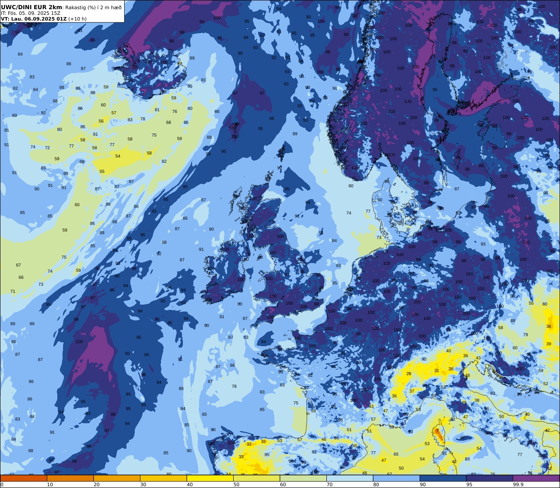Image resolution: width=560 pixels, height=488 pixels.
Task: Click the map value 46
Action: point(324,439)
